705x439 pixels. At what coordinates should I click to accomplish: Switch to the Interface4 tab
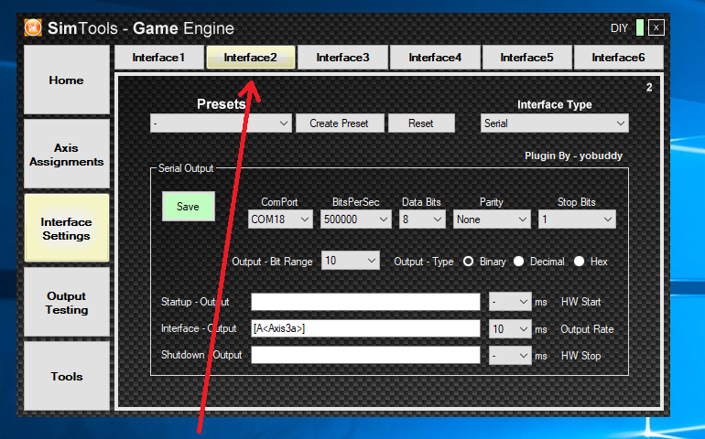pos(435,58)
